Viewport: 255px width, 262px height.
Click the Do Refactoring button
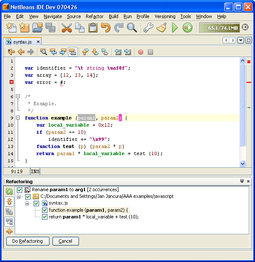point(28,241)
